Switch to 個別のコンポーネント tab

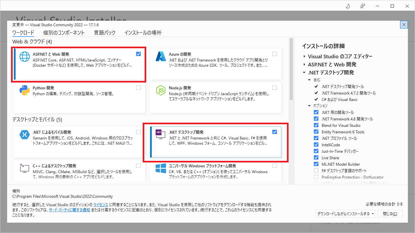pyautogui.click(x=64, y=33)
